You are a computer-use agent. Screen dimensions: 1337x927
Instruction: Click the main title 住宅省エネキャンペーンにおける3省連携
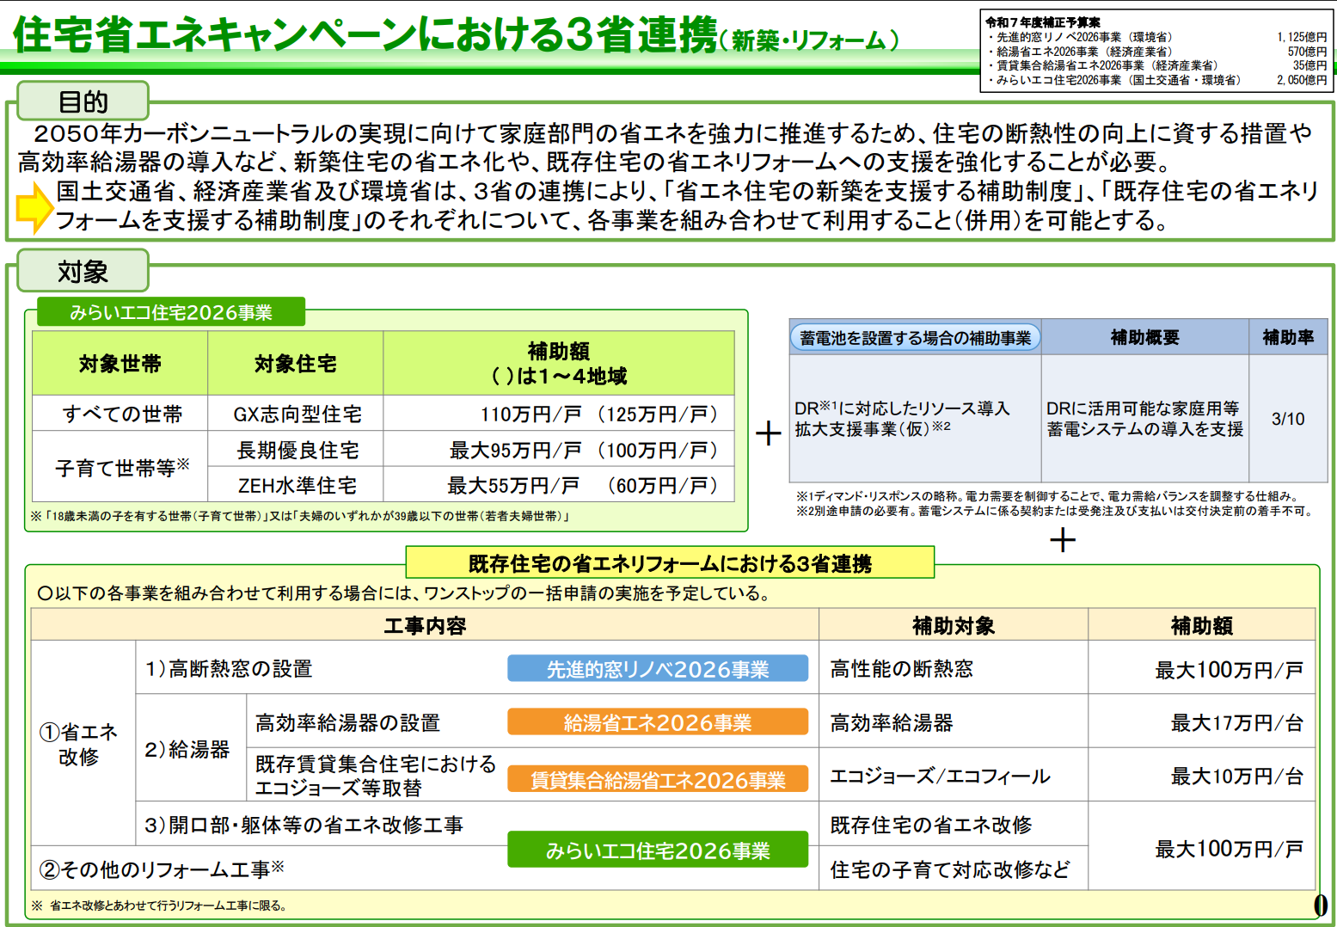pyautogui.click(x=365, y=36)
